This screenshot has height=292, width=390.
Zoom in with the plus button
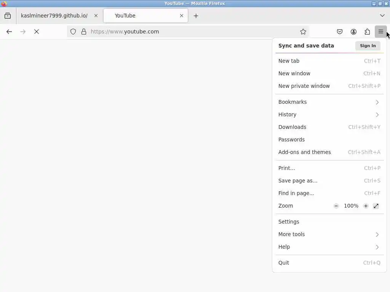click(x=366, y=206)
